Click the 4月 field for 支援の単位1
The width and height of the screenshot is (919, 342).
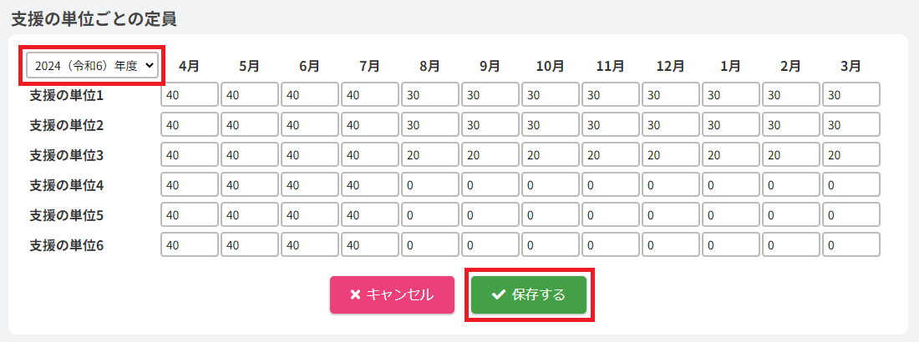pyautogui.click(x=190, y=95)
